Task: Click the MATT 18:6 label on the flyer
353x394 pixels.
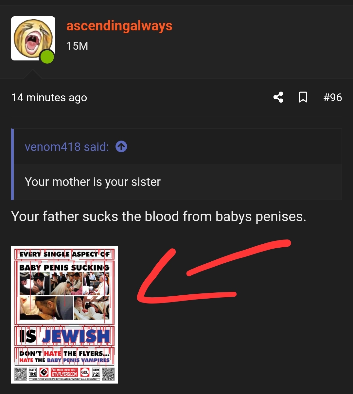Action: pyautogui.click(x=33, y=372)
